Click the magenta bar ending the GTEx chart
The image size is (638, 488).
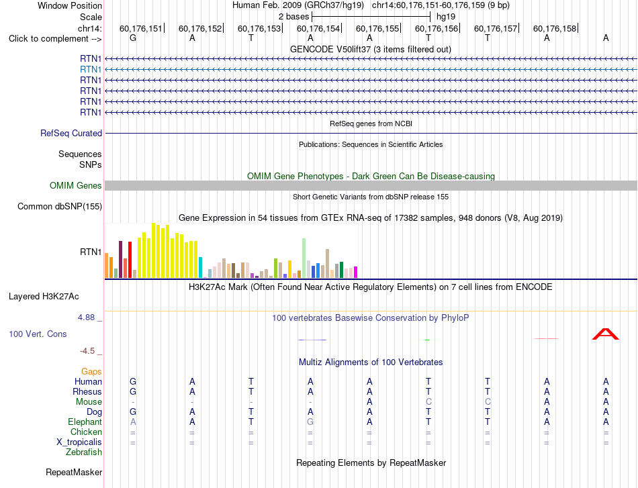(356, 273)
